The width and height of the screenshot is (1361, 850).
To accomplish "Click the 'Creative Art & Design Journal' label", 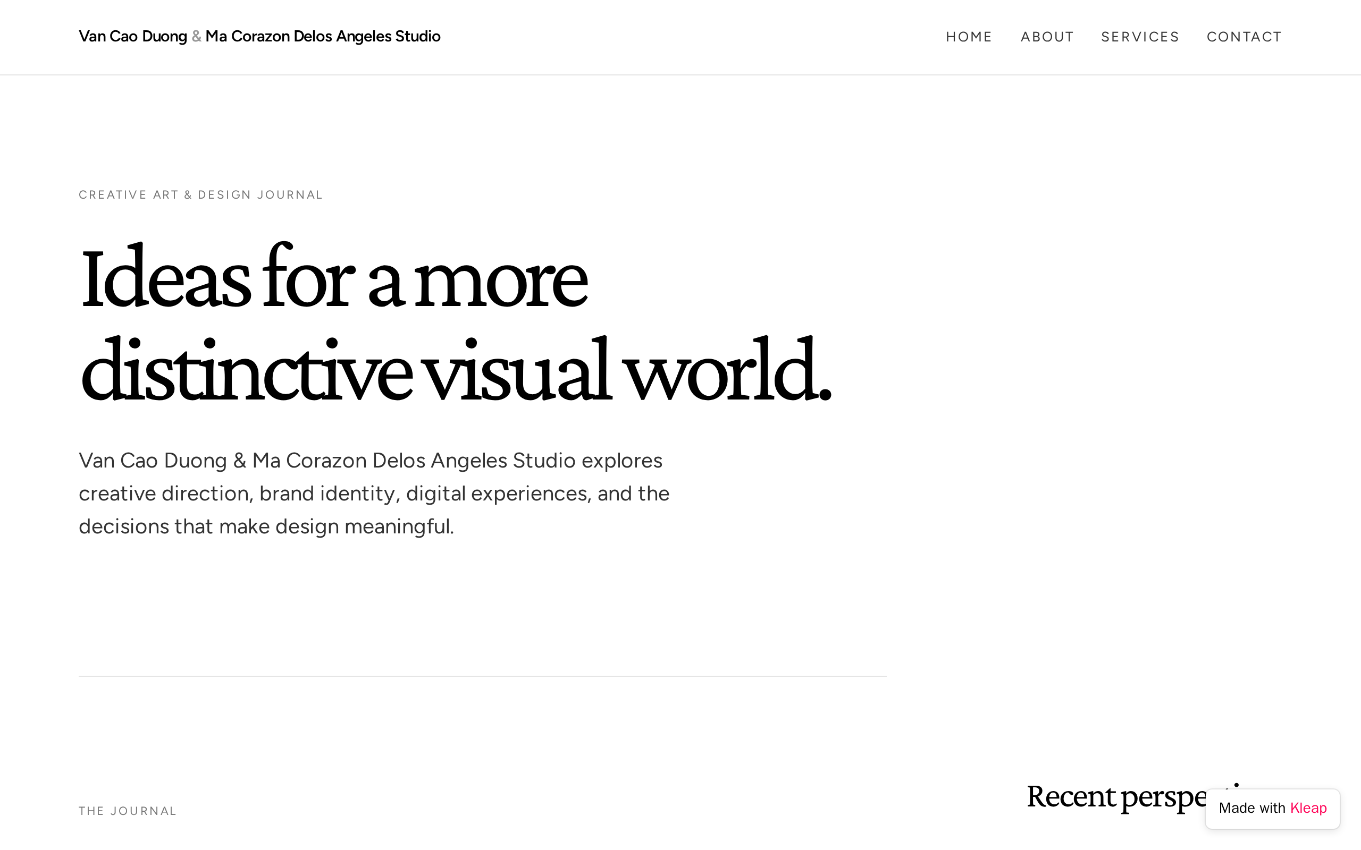I will pyautogui.click(x=201, y=195).
